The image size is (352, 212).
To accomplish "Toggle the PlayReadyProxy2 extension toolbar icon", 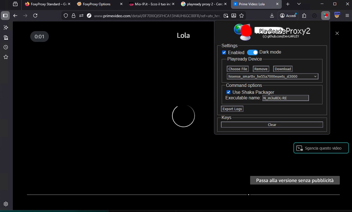I will pos(326,16).
